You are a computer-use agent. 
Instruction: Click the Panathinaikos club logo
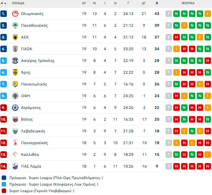pos(15,25)
